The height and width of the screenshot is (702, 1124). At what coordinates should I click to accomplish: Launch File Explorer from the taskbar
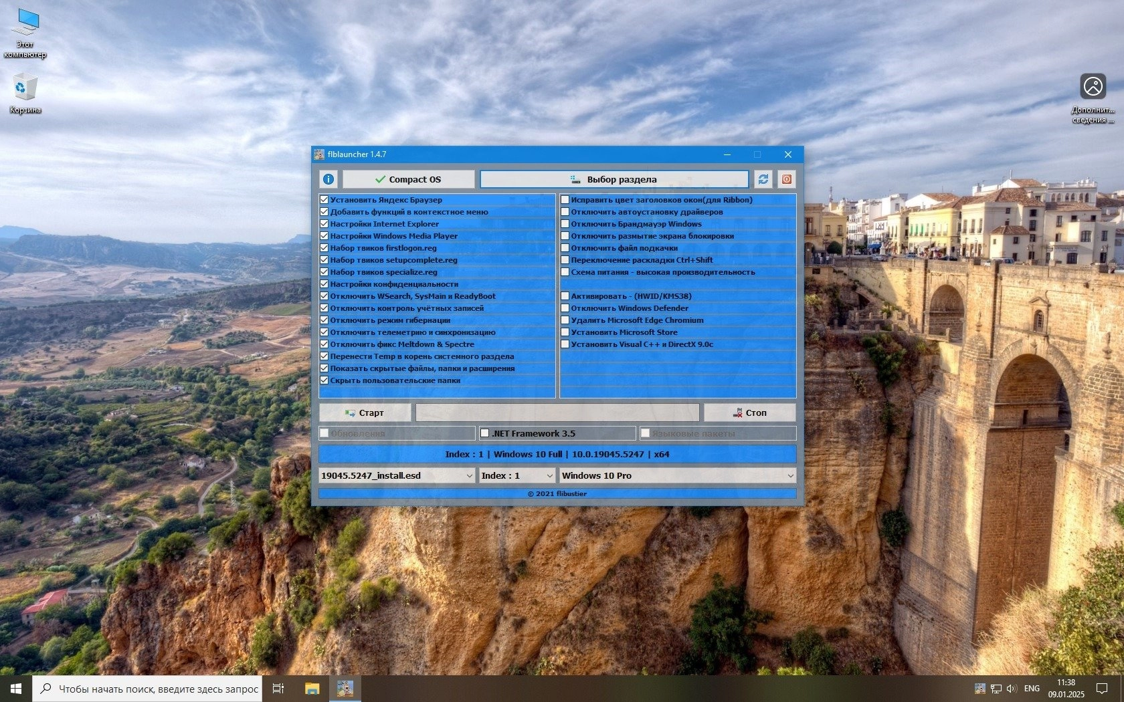click(x=312, y=689)
